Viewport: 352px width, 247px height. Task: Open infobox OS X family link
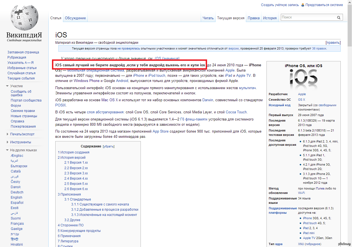pos(301,100)
